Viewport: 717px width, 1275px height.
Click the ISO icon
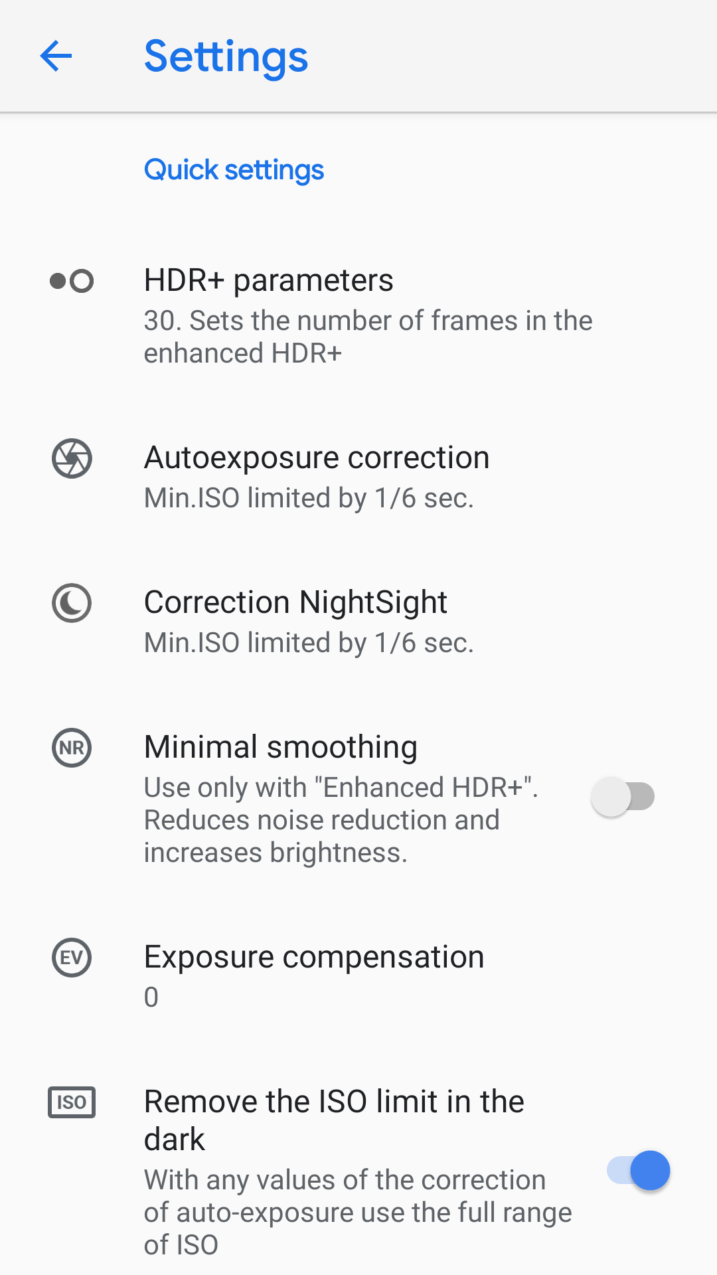point(72,1102)
